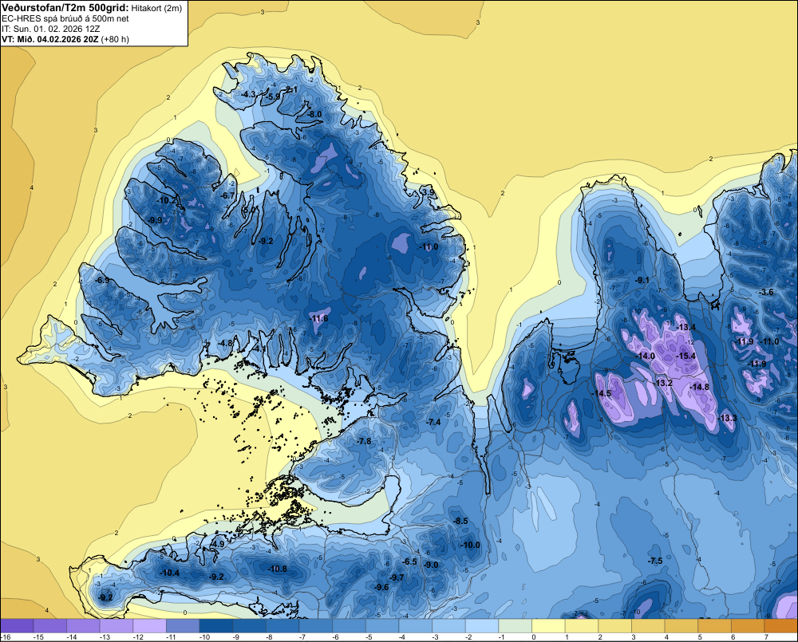The width and height of the screenshot is (798, 642).
Task: Click the -8.5 temperature label
Action: (460, 522)
